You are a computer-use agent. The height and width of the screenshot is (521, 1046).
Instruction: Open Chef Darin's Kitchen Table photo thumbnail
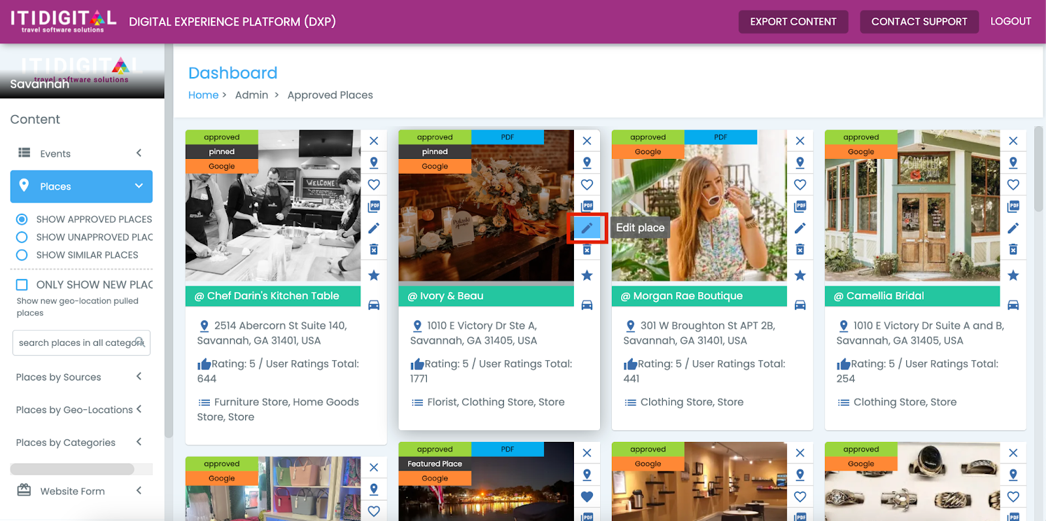click(273, 206)
